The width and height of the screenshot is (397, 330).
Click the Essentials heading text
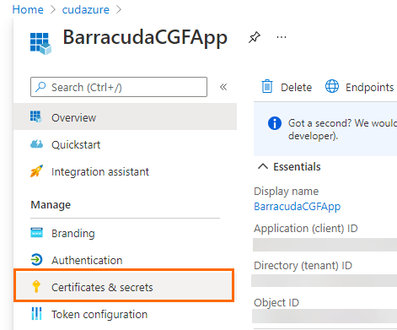coord(297,166)
